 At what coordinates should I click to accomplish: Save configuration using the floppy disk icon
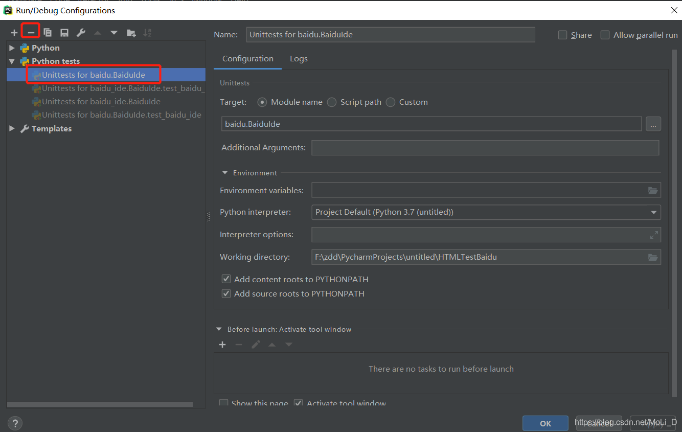pyautogui.click(x=64, y=33)
